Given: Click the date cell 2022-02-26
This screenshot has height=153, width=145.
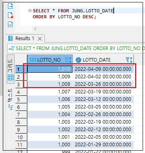Looking at the screenshot, I should click(103, 114).
